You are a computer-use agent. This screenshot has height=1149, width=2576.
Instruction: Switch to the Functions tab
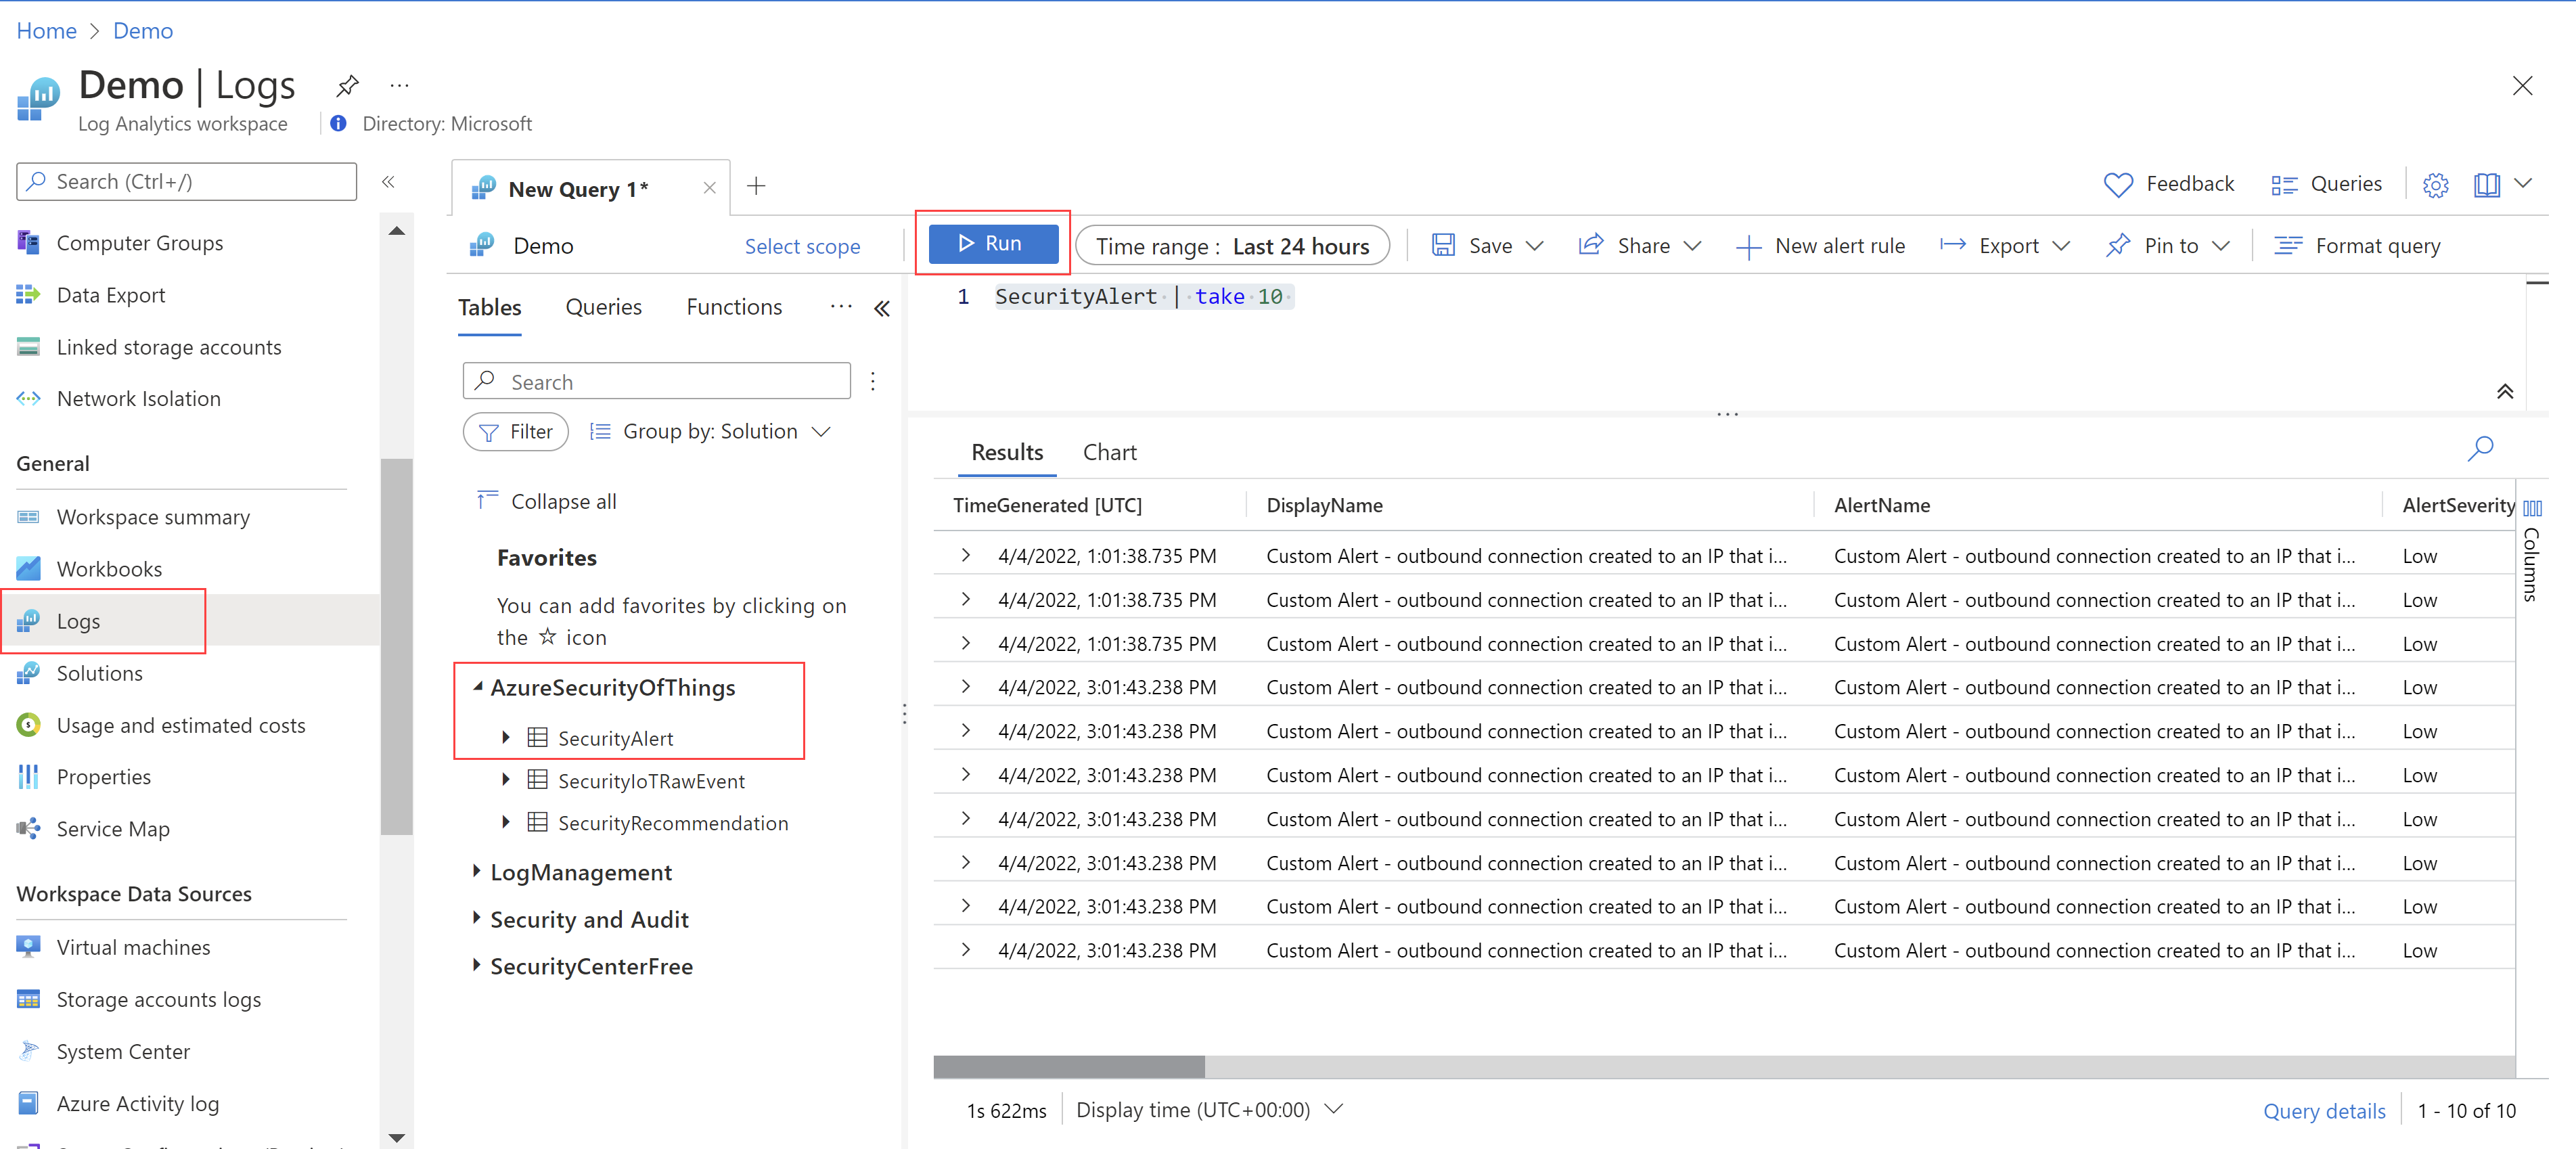pos(734,307)
